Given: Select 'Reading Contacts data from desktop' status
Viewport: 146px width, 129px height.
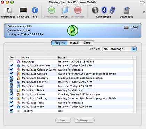Looking at the screenshot, I should point(80,78).
